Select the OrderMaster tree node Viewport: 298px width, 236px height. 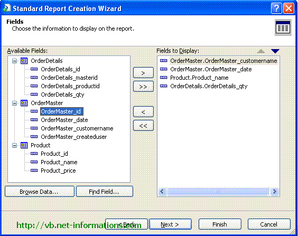46,103
